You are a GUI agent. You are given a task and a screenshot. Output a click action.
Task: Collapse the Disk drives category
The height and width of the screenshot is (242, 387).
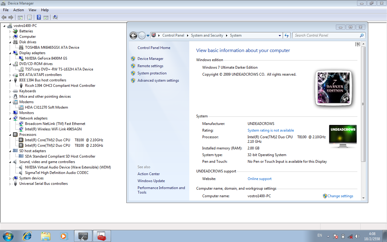click(10, 42)
